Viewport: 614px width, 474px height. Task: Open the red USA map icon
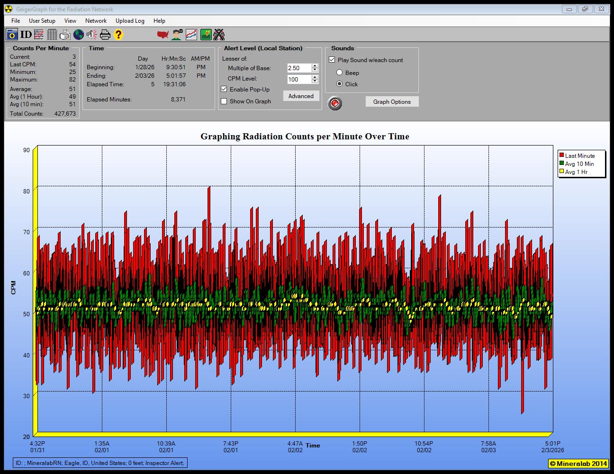163,35
